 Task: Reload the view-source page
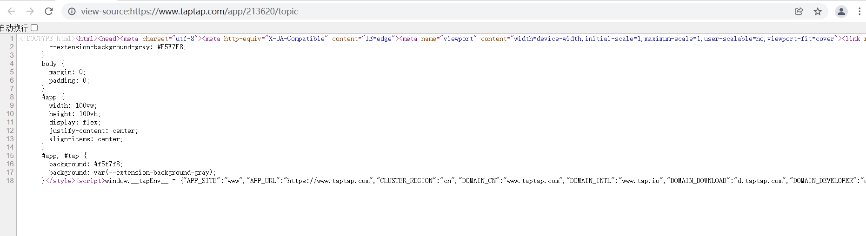[x=49, y=11]
